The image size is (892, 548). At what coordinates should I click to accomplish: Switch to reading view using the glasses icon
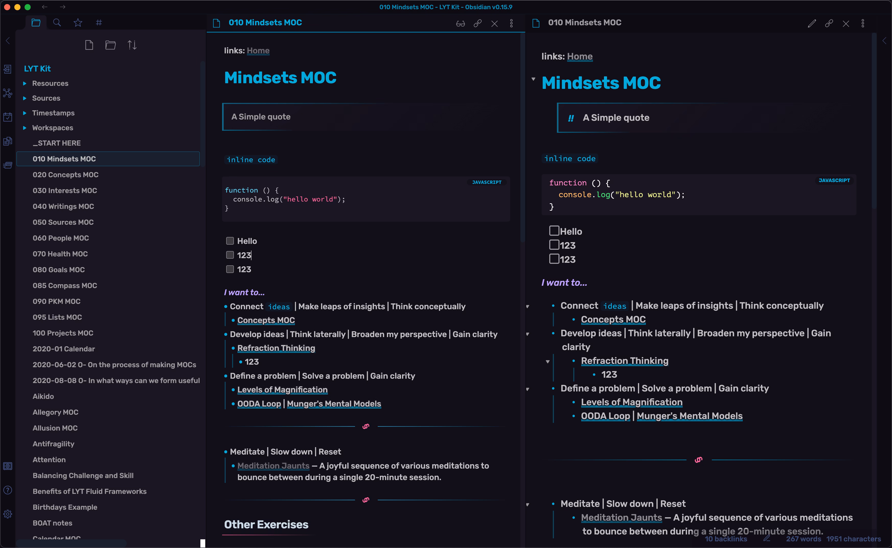[460, 23]
